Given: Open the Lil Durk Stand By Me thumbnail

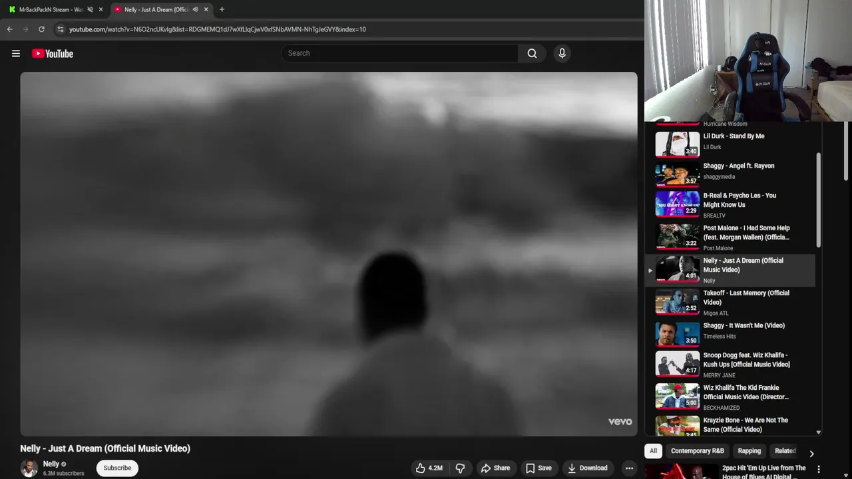Looking at the screenshot, I should tap(678, 144).
